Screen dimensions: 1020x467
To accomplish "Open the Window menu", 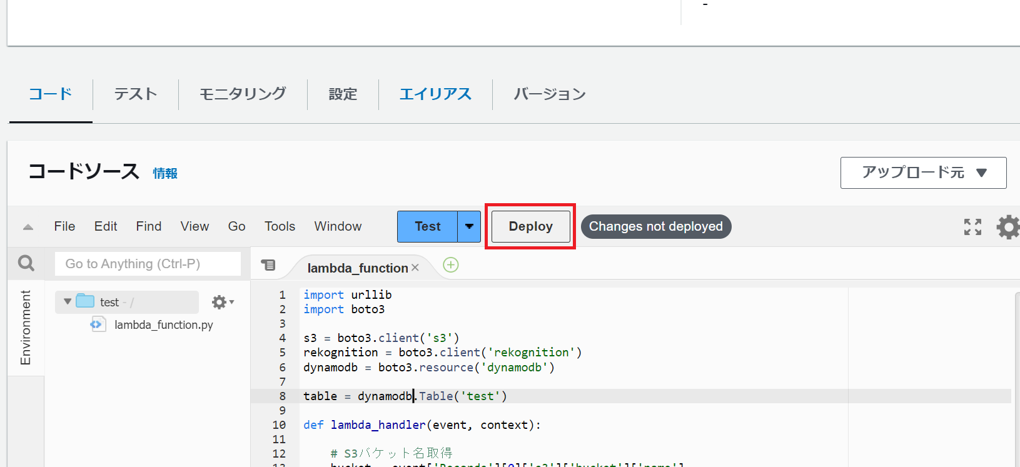I will pos(338,226).
